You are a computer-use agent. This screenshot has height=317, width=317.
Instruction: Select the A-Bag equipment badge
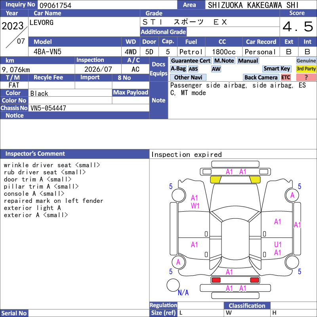(x=178, y=69)
